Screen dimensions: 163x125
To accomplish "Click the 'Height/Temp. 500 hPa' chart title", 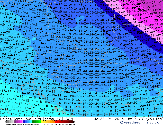I will coord(21,119).
